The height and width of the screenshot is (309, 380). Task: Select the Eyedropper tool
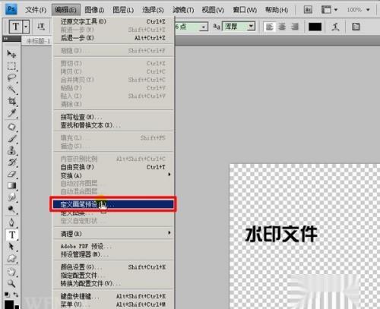click(11, 113)
